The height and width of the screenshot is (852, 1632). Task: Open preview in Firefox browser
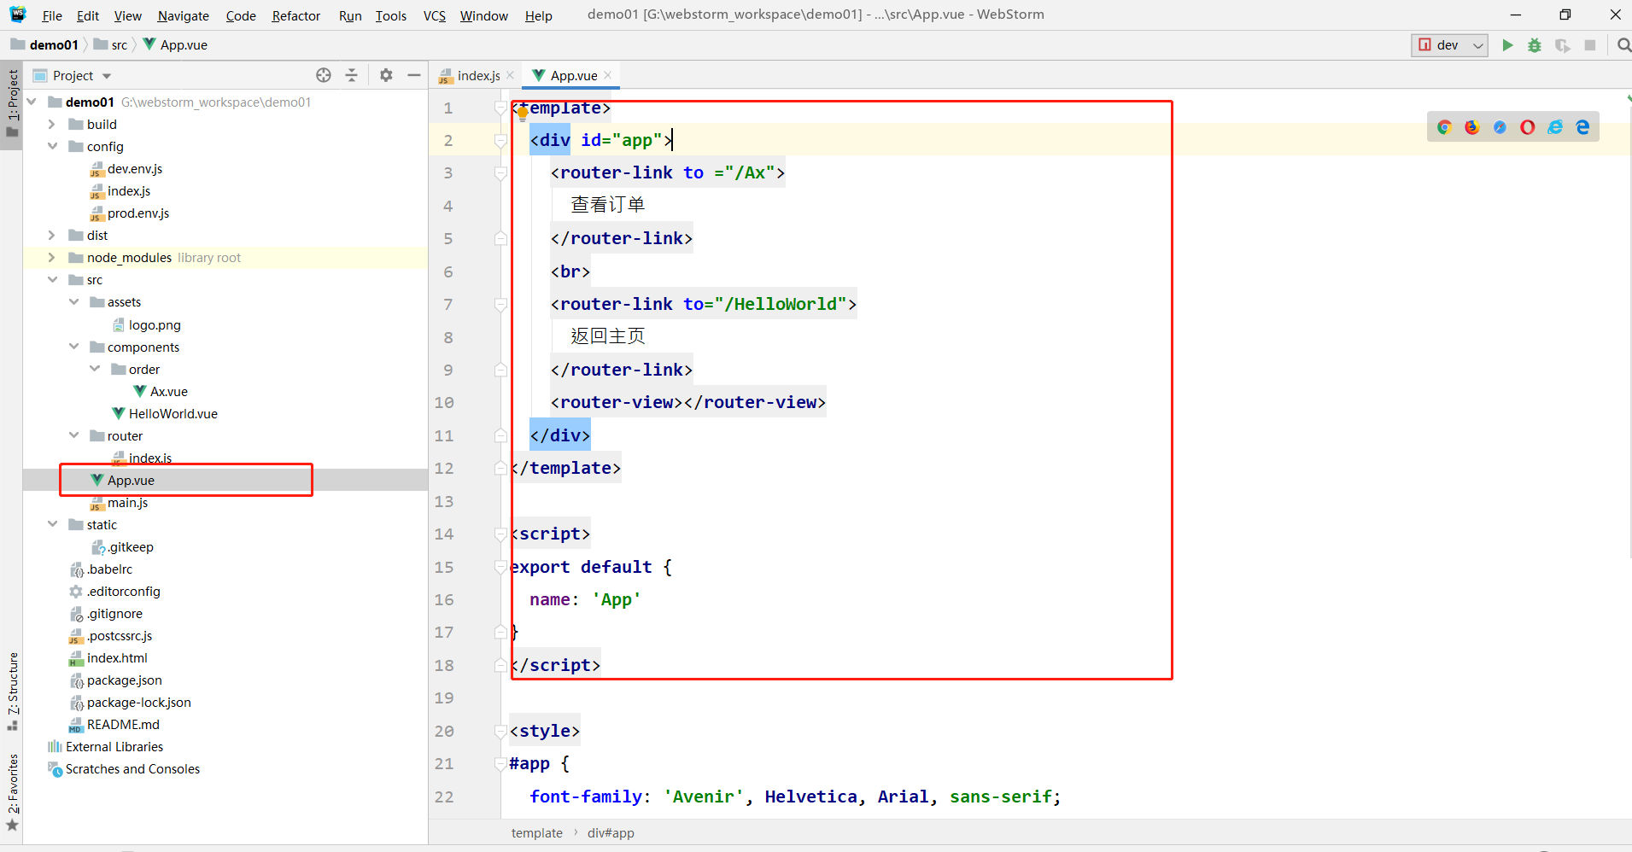pos(1471,127)
